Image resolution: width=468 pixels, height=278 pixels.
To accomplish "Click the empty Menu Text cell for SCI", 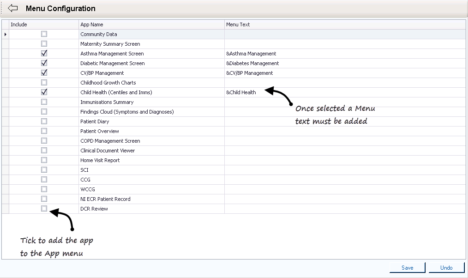I will (x=344, y=170).
